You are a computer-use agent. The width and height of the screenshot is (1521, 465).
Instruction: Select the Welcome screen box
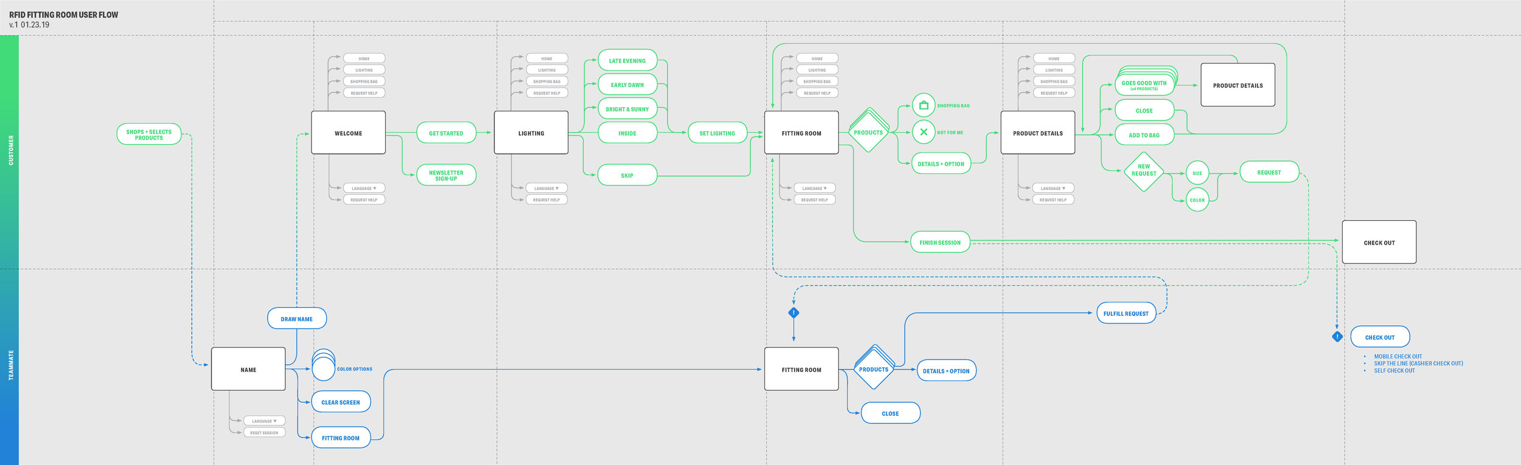[x=349, y=133]
